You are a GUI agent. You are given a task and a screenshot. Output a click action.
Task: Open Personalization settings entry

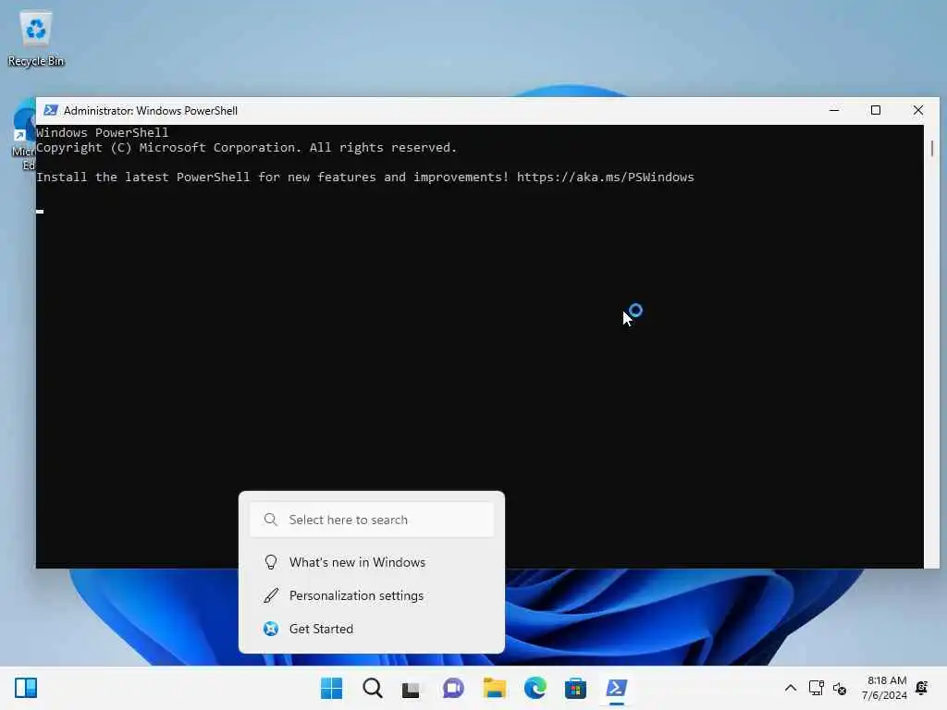pyautogui.click(x=372, y=595)
